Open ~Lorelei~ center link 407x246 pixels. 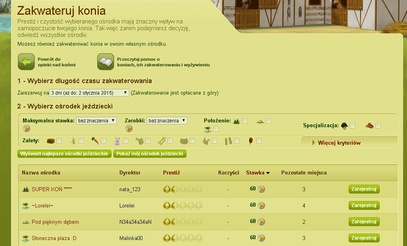[42, 206]
